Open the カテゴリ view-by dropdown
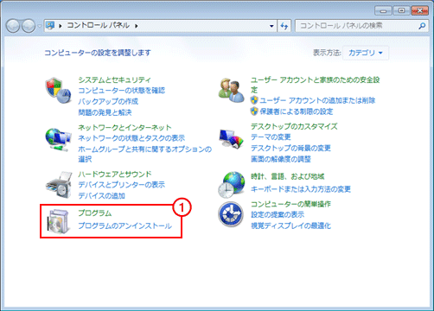The height and width of the screenshot is (311, 434). click(366, 53)
